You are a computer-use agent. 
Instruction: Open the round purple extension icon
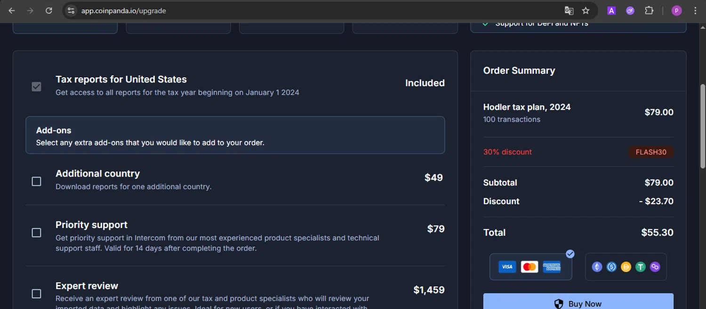630,10
